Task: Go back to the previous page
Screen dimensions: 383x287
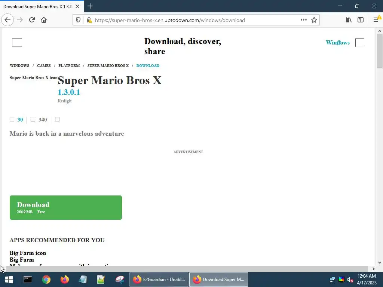Action: click(x=7, y=20)
